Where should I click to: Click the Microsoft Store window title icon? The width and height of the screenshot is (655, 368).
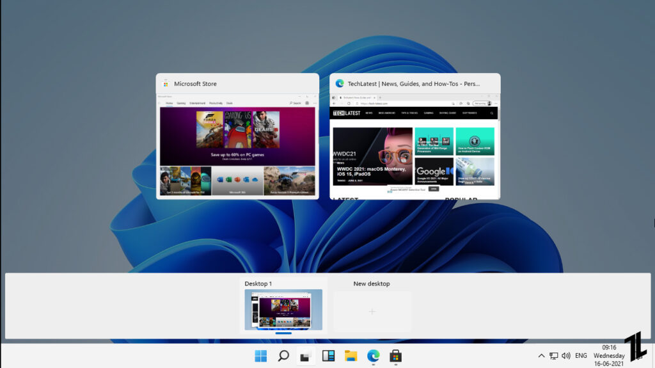pyautogui.click(x=166, y=84)
